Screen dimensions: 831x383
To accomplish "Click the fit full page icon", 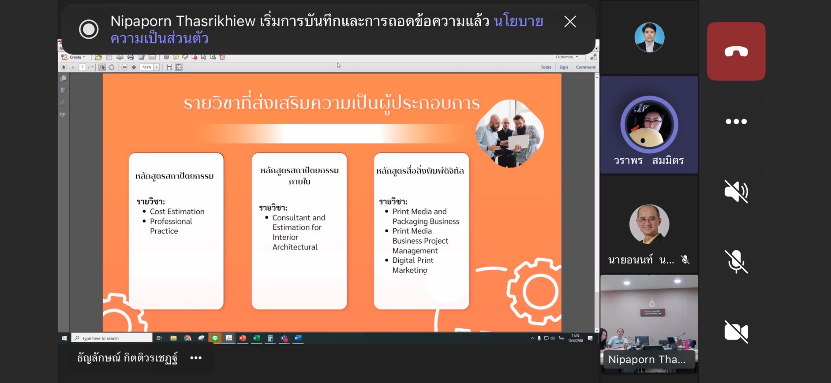I will pos(179,67).
